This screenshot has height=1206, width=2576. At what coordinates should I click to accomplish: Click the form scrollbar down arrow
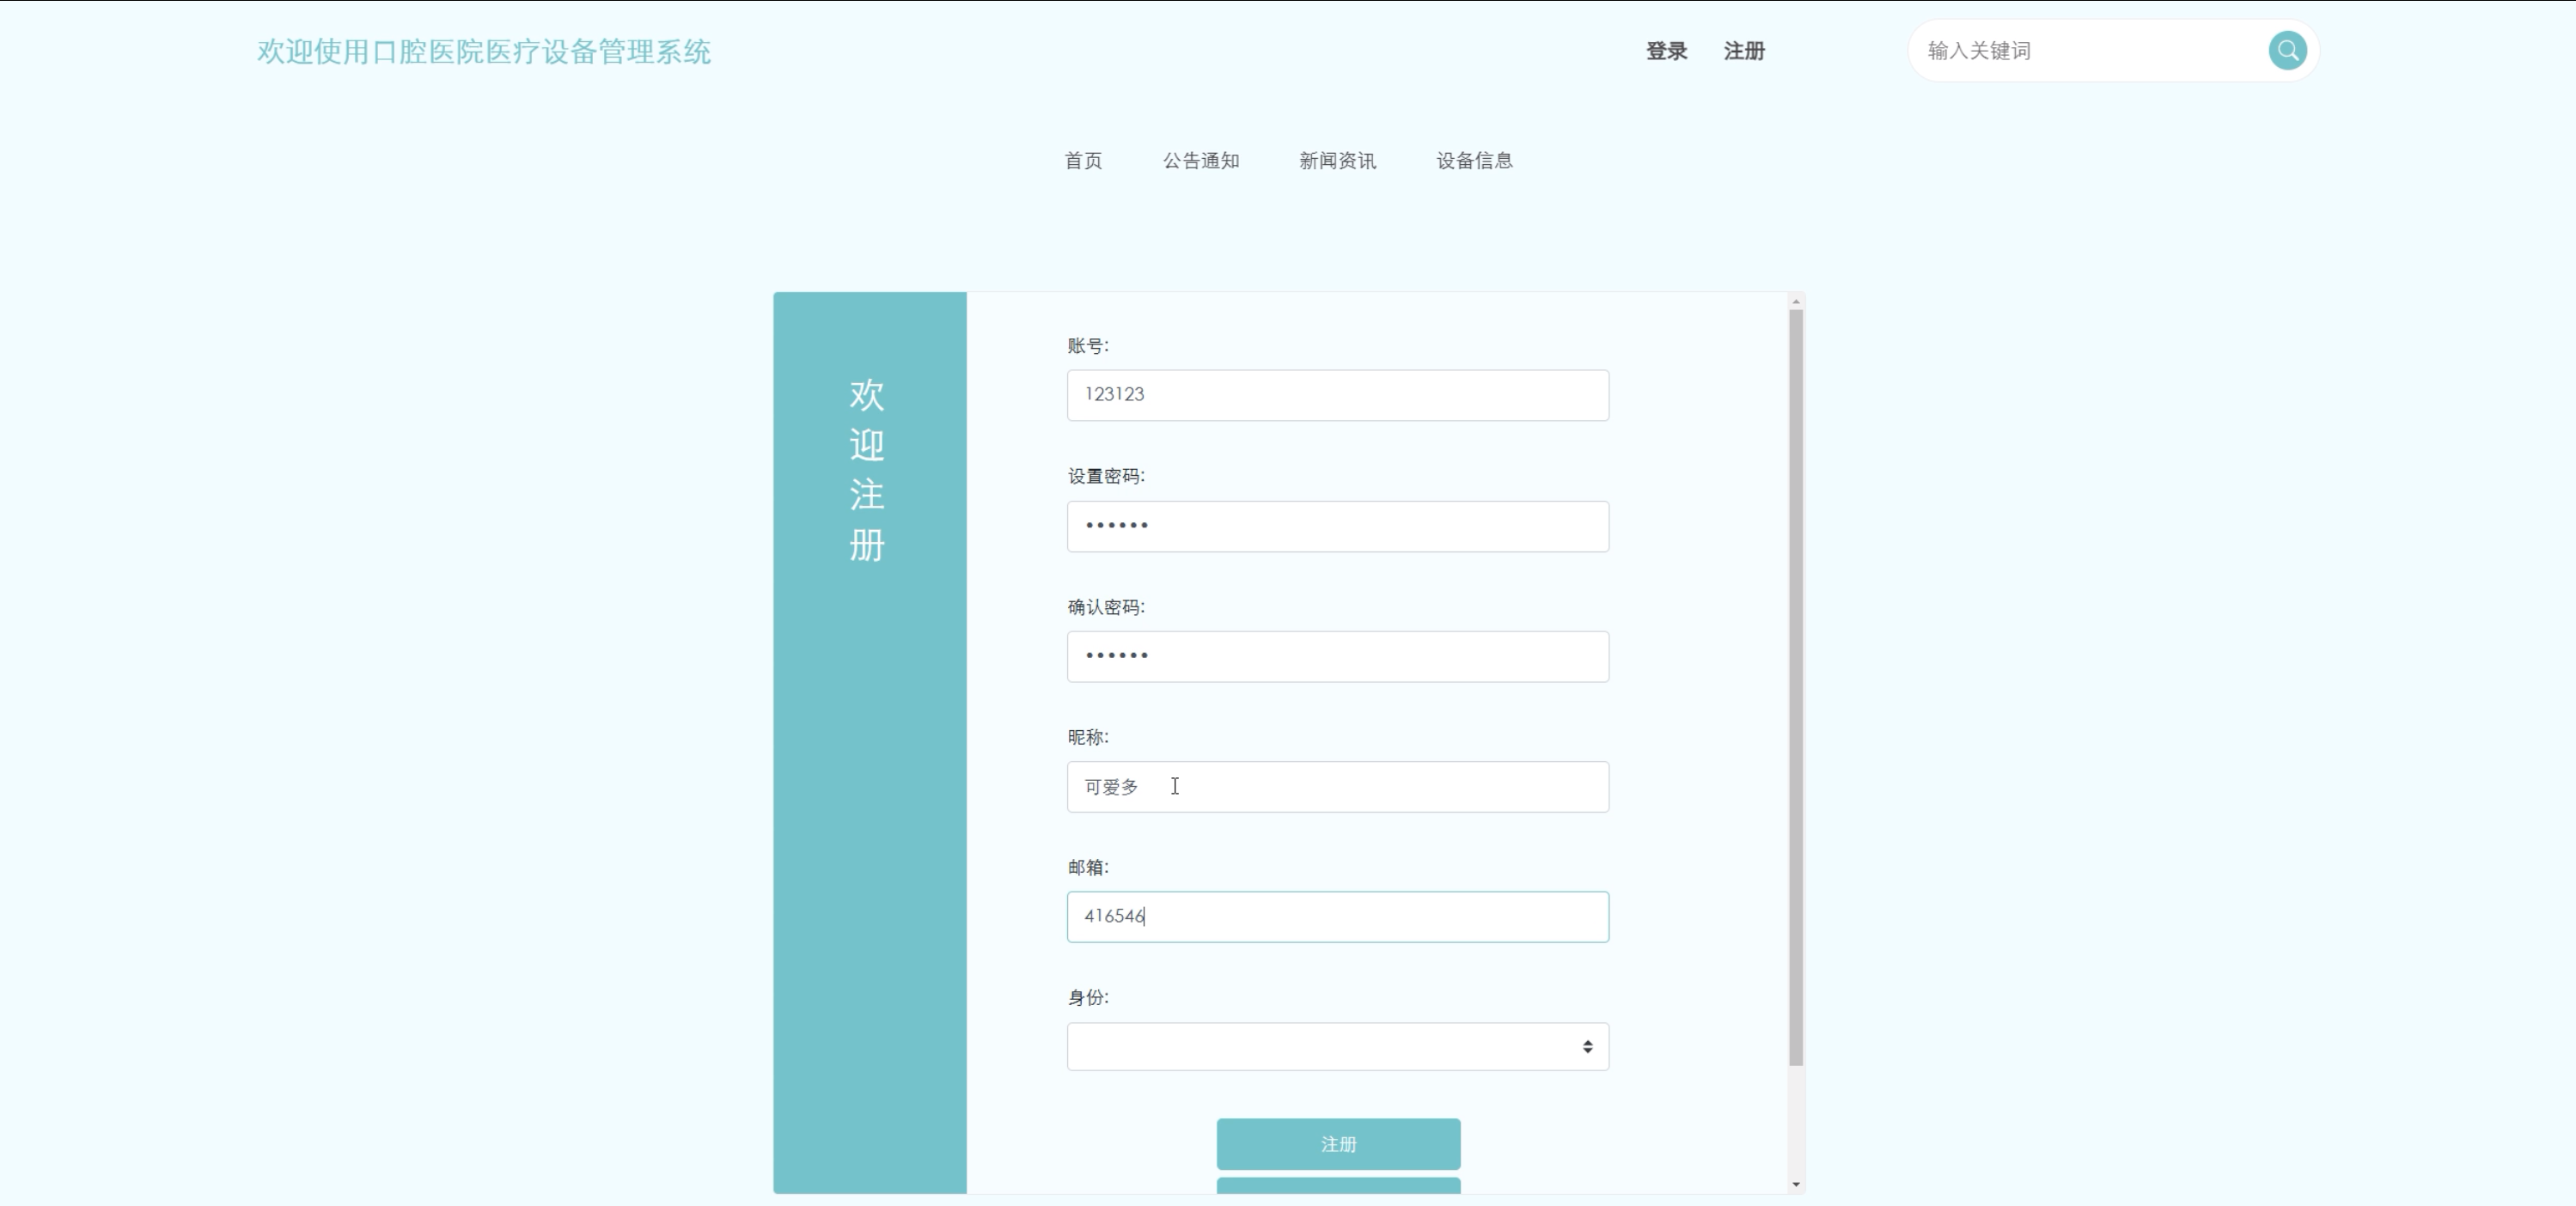pyautogui.click(x=1796, y=1185)
